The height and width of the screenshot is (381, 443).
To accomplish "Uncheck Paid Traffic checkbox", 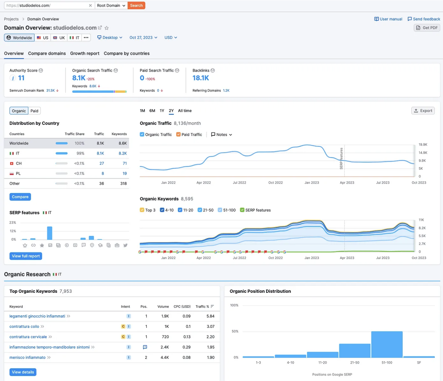I will pos(178,134).
